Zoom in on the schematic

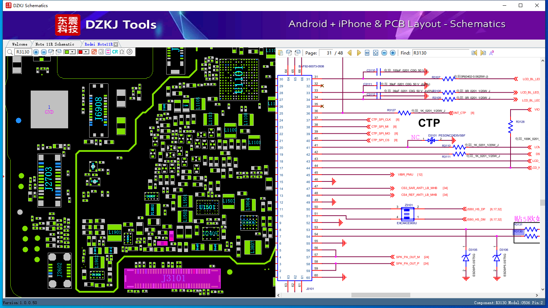[x=393, y=53]
